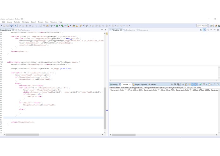The width and height of the screenshot is (220, 156).
Task: Switch to the ImageUtil.java editor tab
Action: (5, 30)
